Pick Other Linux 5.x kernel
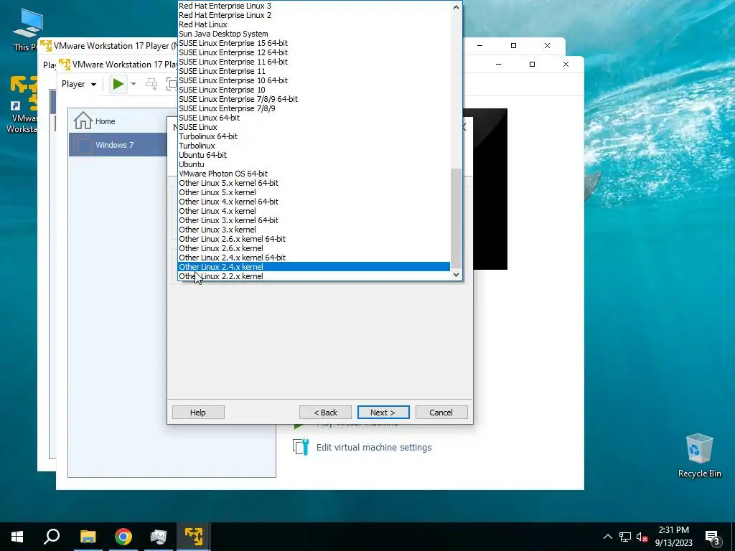735x551 pixels. (314, 192)
